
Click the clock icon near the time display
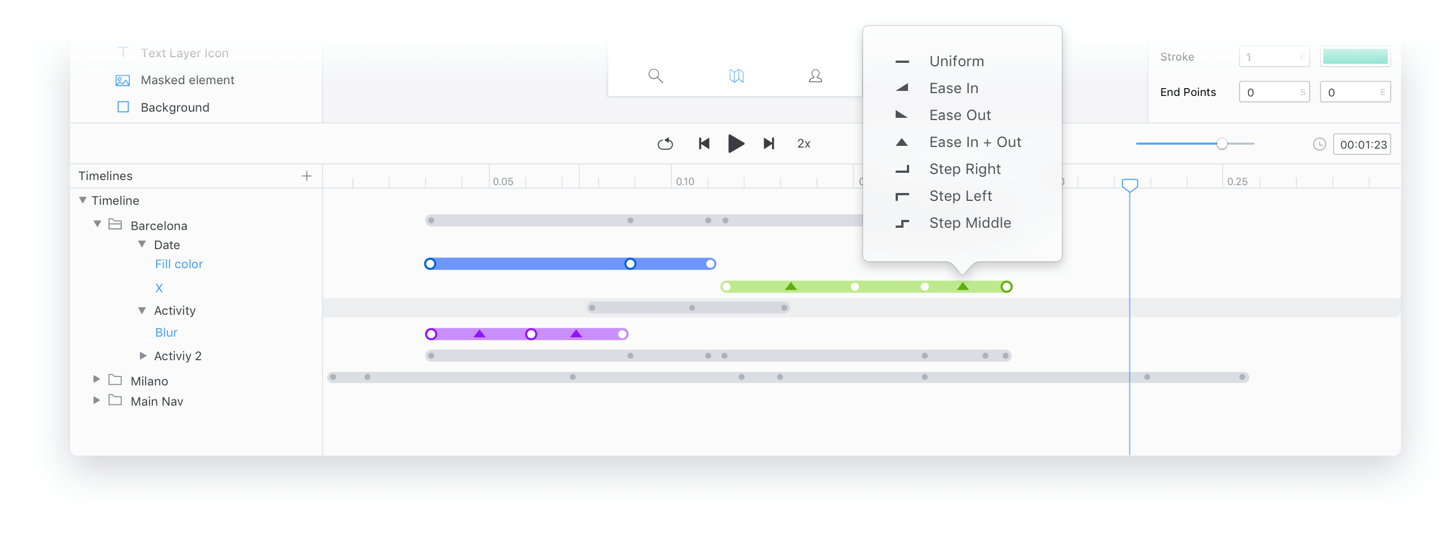coord(1320,144)
